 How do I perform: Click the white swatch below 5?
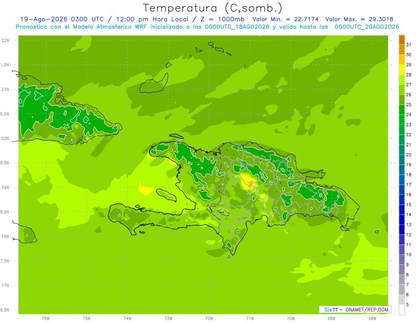click(402, 310)
